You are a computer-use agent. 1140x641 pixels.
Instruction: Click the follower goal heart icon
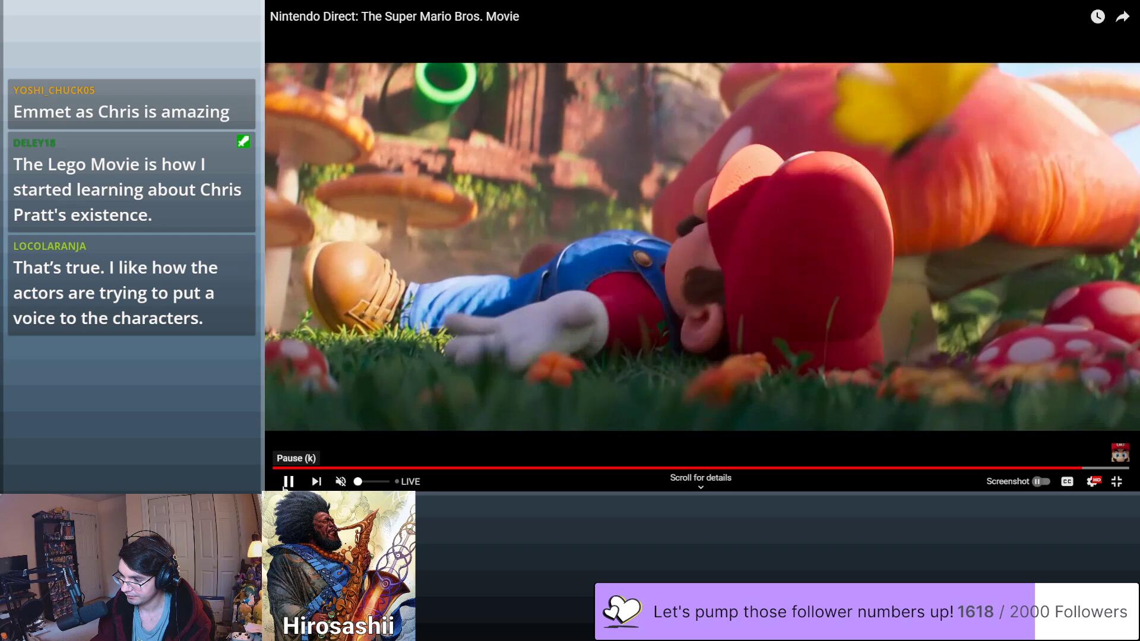click(x=622, y=611)
